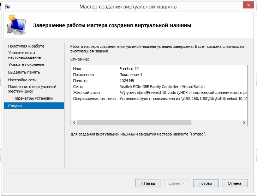This screenshot has height=196, width=257.
Task: Click the Realtek PCIe GBE network value
Action: [162, 87]
